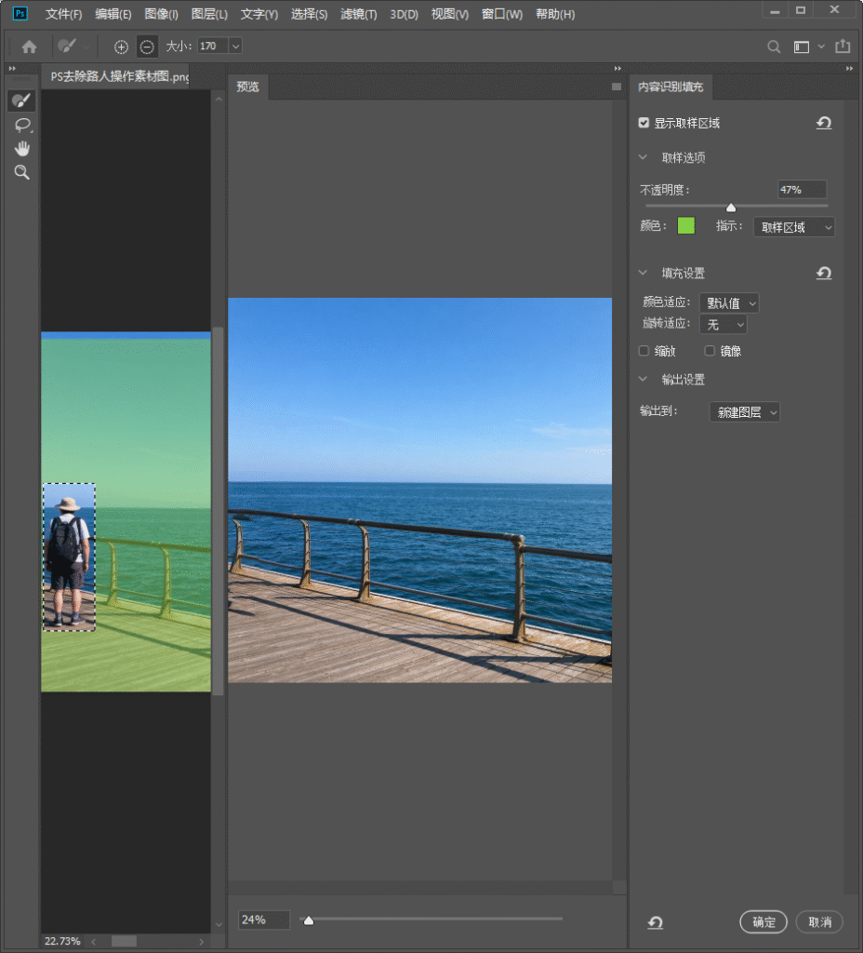Click the 47% opacity input field
The image size is (863, 953).
point(802,190)
